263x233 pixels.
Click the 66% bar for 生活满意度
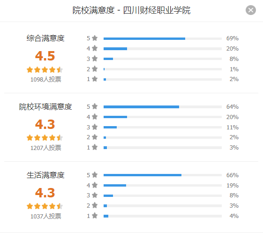[x=163, y=175]
